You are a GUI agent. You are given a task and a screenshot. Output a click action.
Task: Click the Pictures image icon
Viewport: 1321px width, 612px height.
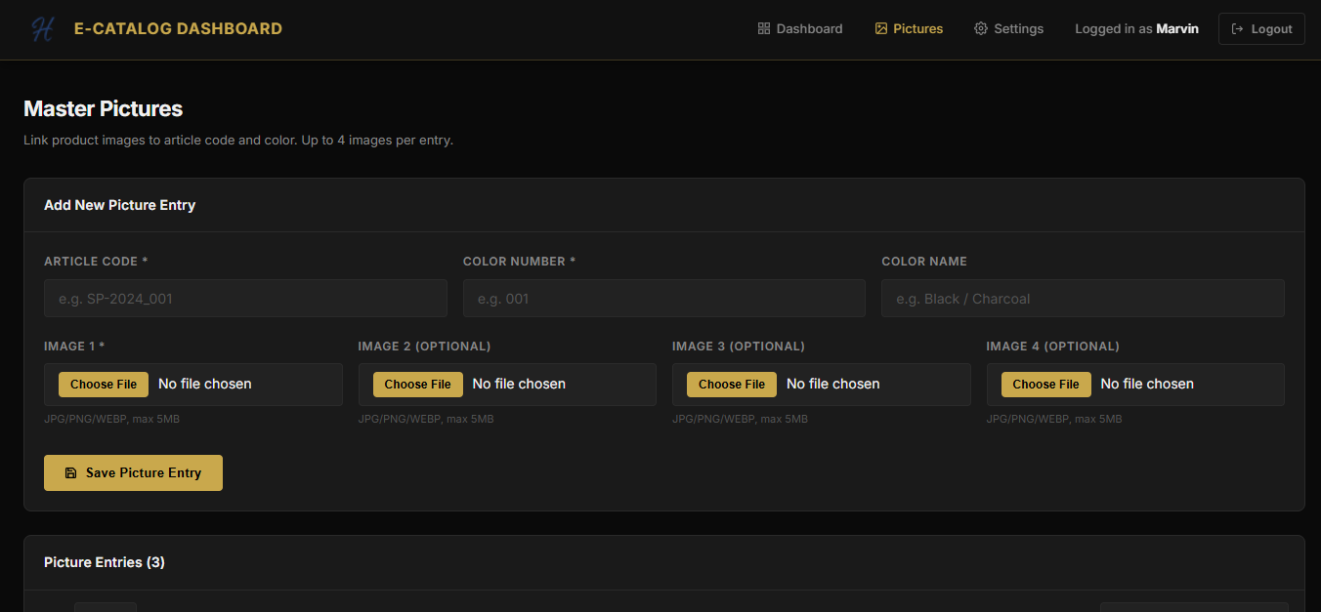881,29
